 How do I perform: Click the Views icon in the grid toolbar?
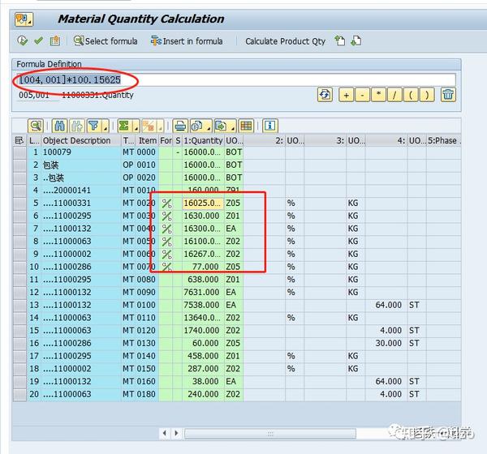(197, 126)
